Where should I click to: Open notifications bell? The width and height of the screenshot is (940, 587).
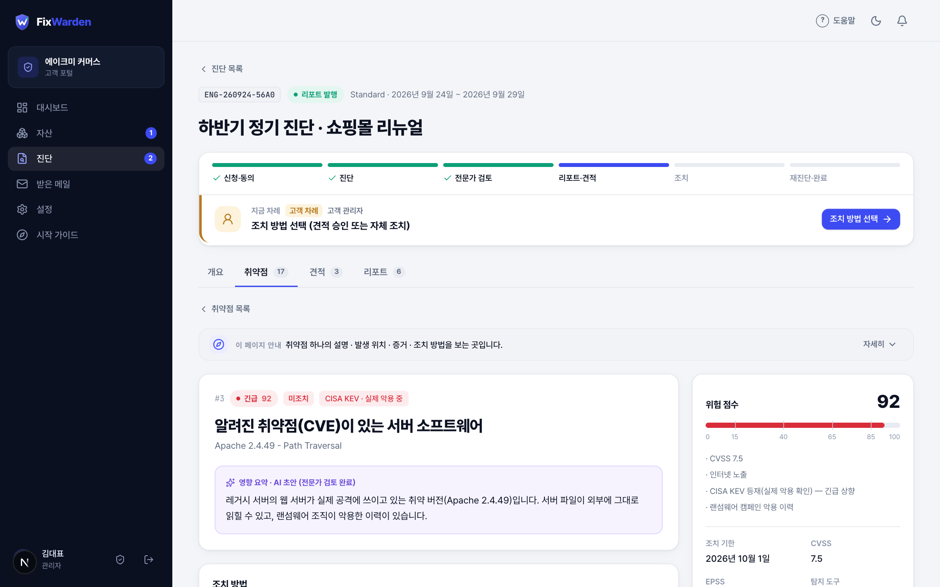(902, 21)
